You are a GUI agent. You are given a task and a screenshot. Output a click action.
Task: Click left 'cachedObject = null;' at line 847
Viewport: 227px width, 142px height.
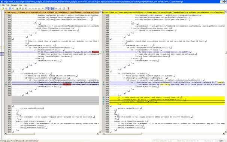(49, 60)
